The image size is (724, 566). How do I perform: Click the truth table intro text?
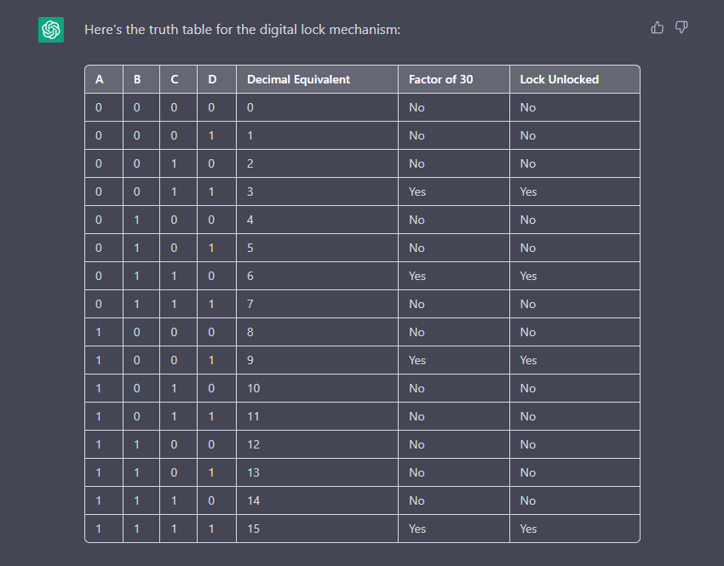click(243, 30)
